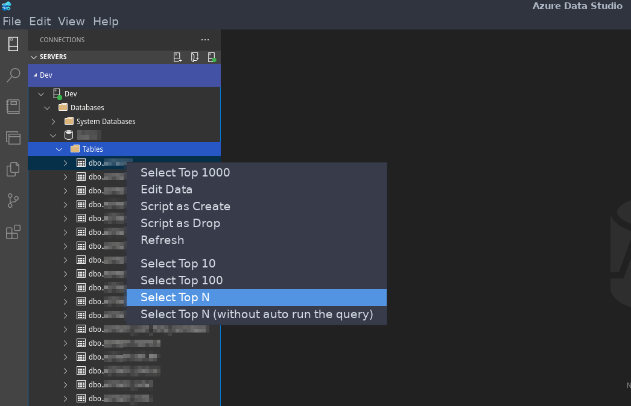
Task: Expand the first dbo table row chevron
Action: [65, 163]
